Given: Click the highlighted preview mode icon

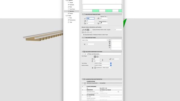Looking at the screenshot, I should pyautogui.click(x=109, y=42).
